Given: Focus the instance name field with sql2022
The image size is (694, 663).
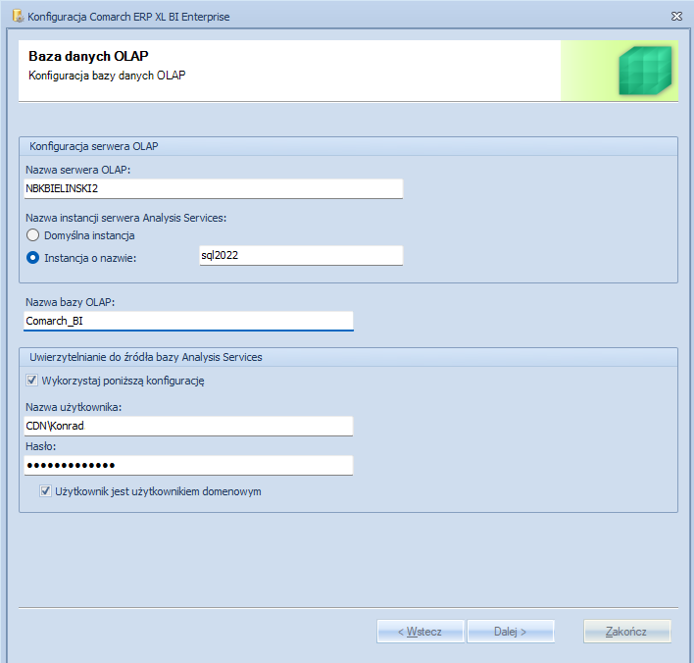Looking at the screenshot, I should (x=301, y=256).
